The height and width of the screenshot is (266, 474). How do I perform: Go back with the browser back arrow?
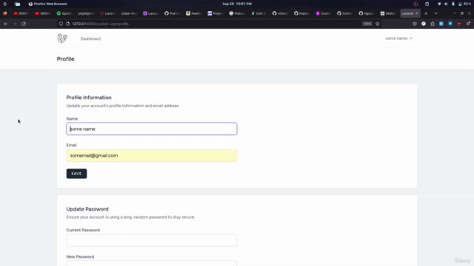(6, 24)
